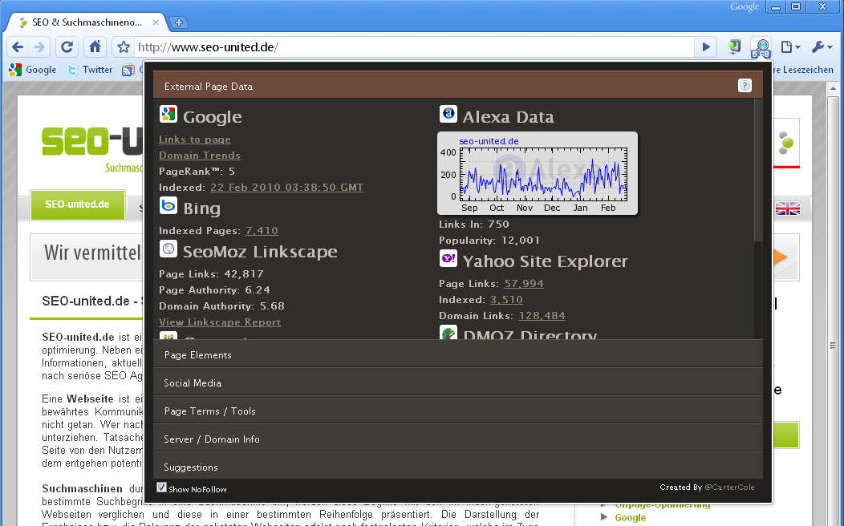
Task: Toggle the SEO extension icon showing 5.68
Action: (x=761, y=47)
